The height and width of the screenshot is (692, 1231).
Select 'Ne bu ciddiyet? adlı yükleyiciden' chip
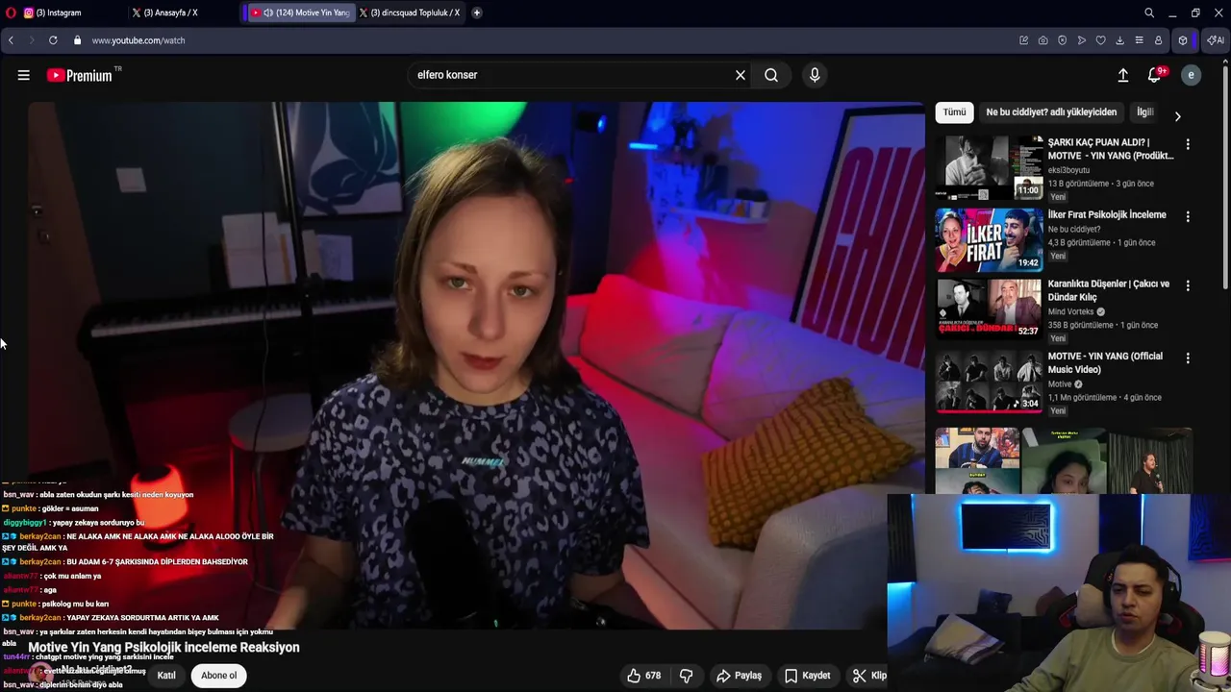[x=1051, y=112]
